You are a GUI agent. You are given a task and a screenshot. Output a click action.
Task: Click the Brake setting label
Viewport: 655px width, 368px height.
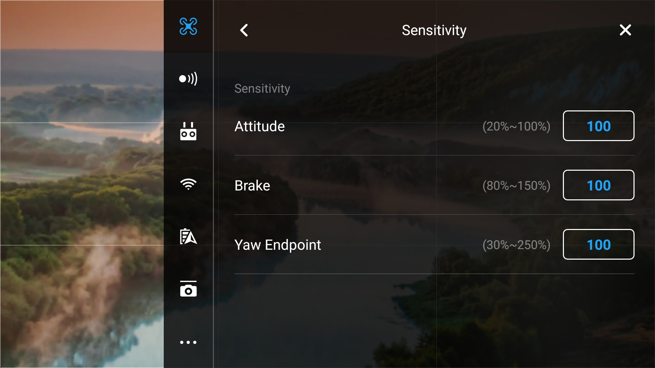click(x=252, y=186)
